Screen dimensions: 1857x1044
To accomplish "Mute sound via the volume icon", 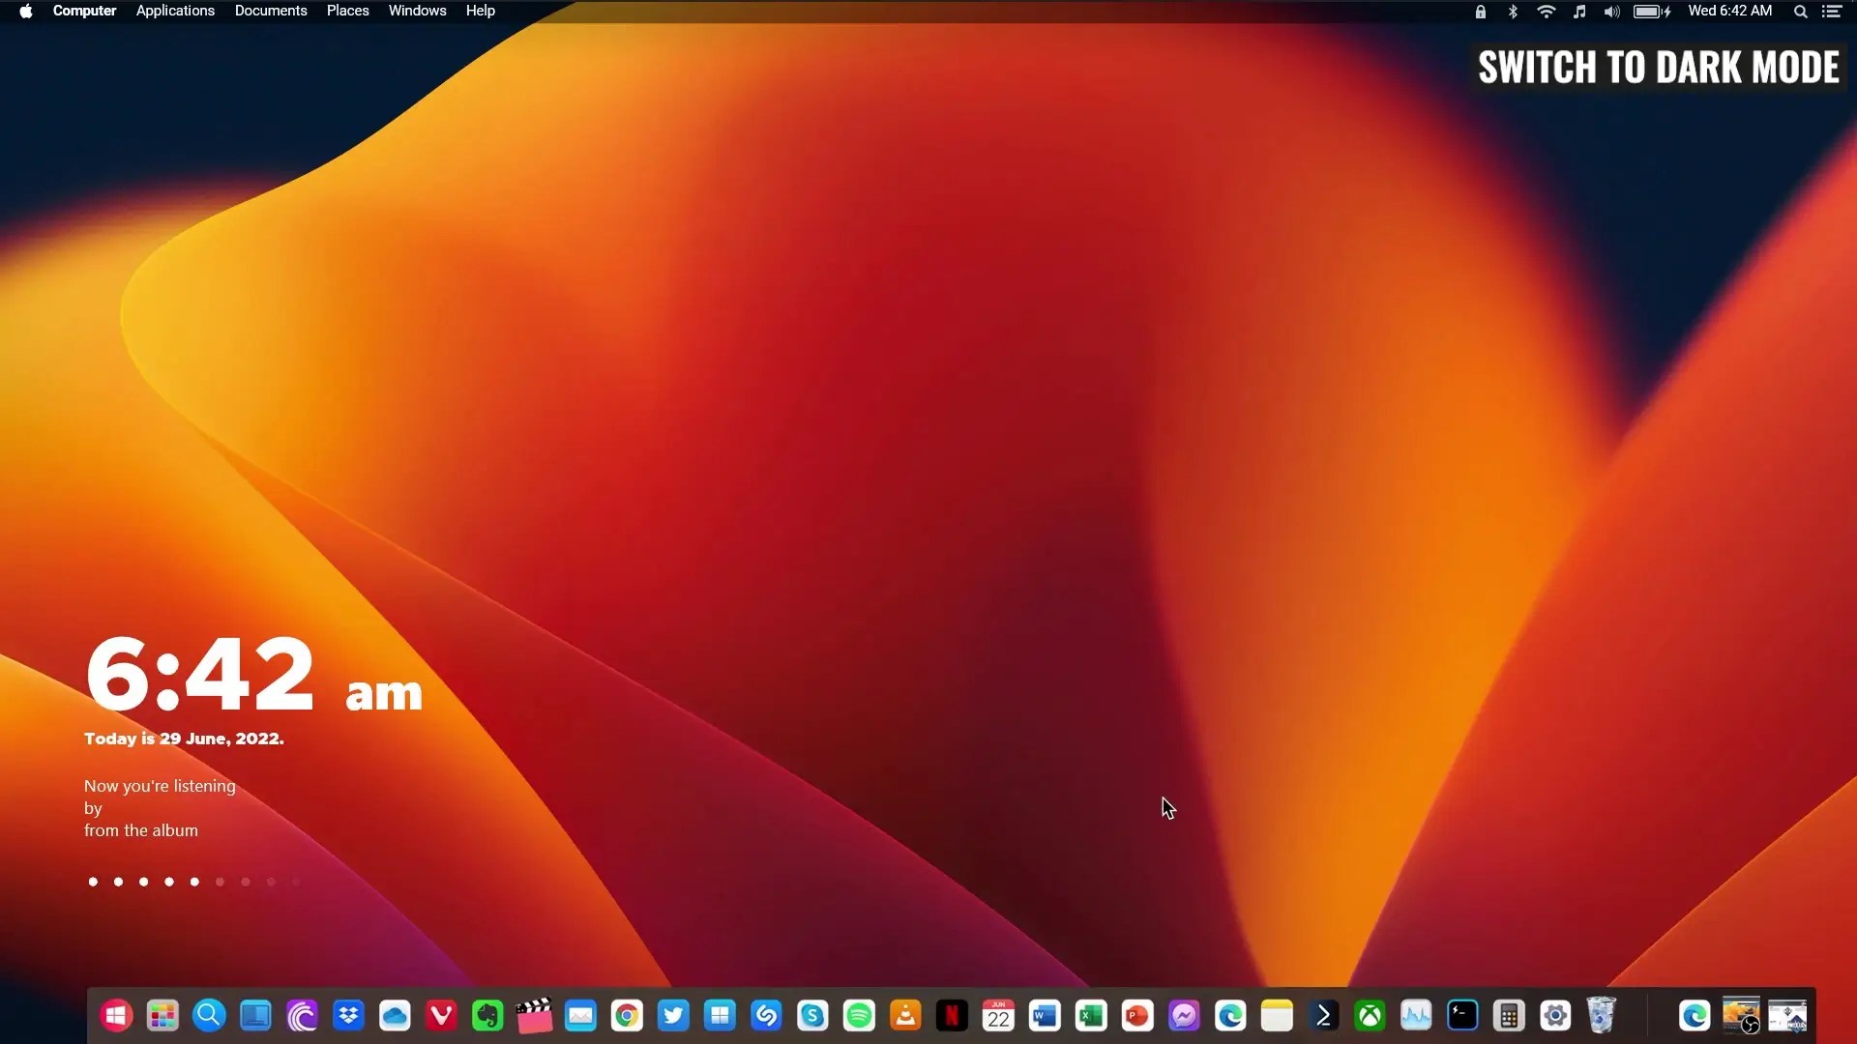I will [x=1610, y=11].
